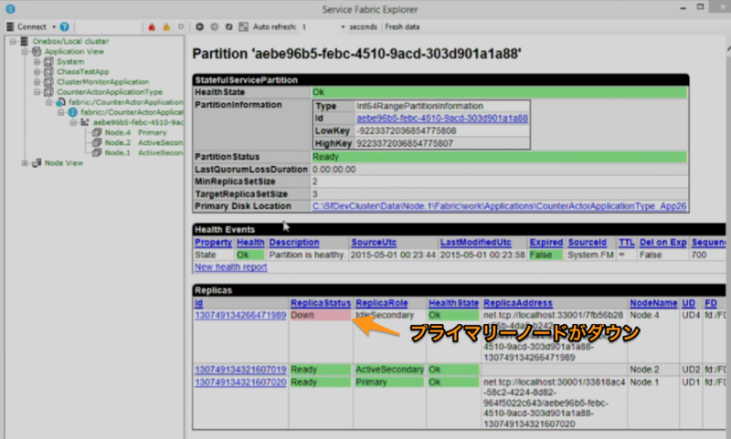Open replica 130749134266471989 link
Screen dimensions: 731x439
point(240,315)
